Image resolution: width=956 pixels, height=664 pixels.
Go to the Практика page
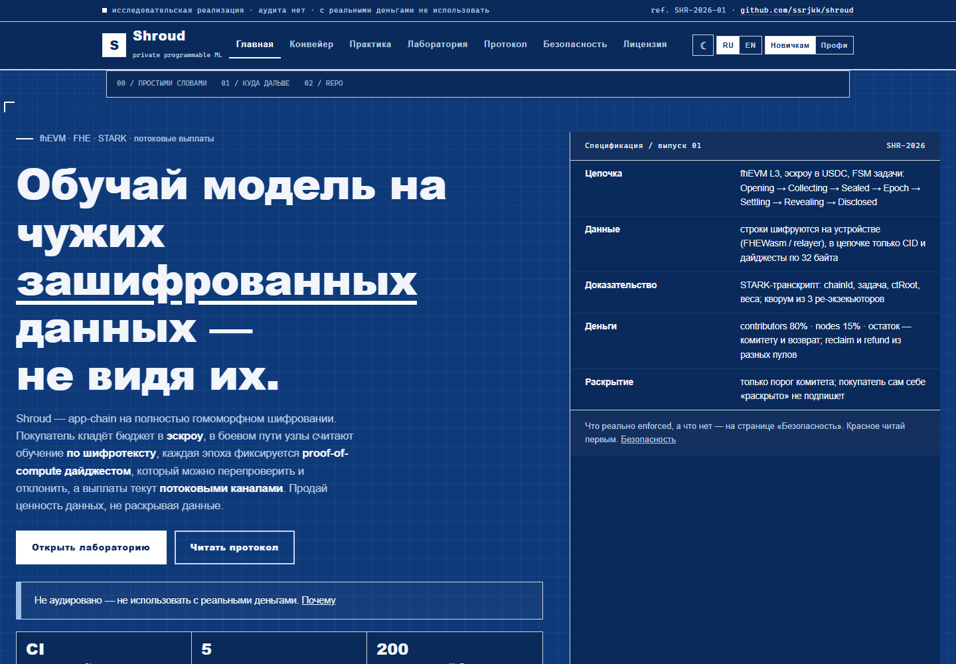click(370, 44)
